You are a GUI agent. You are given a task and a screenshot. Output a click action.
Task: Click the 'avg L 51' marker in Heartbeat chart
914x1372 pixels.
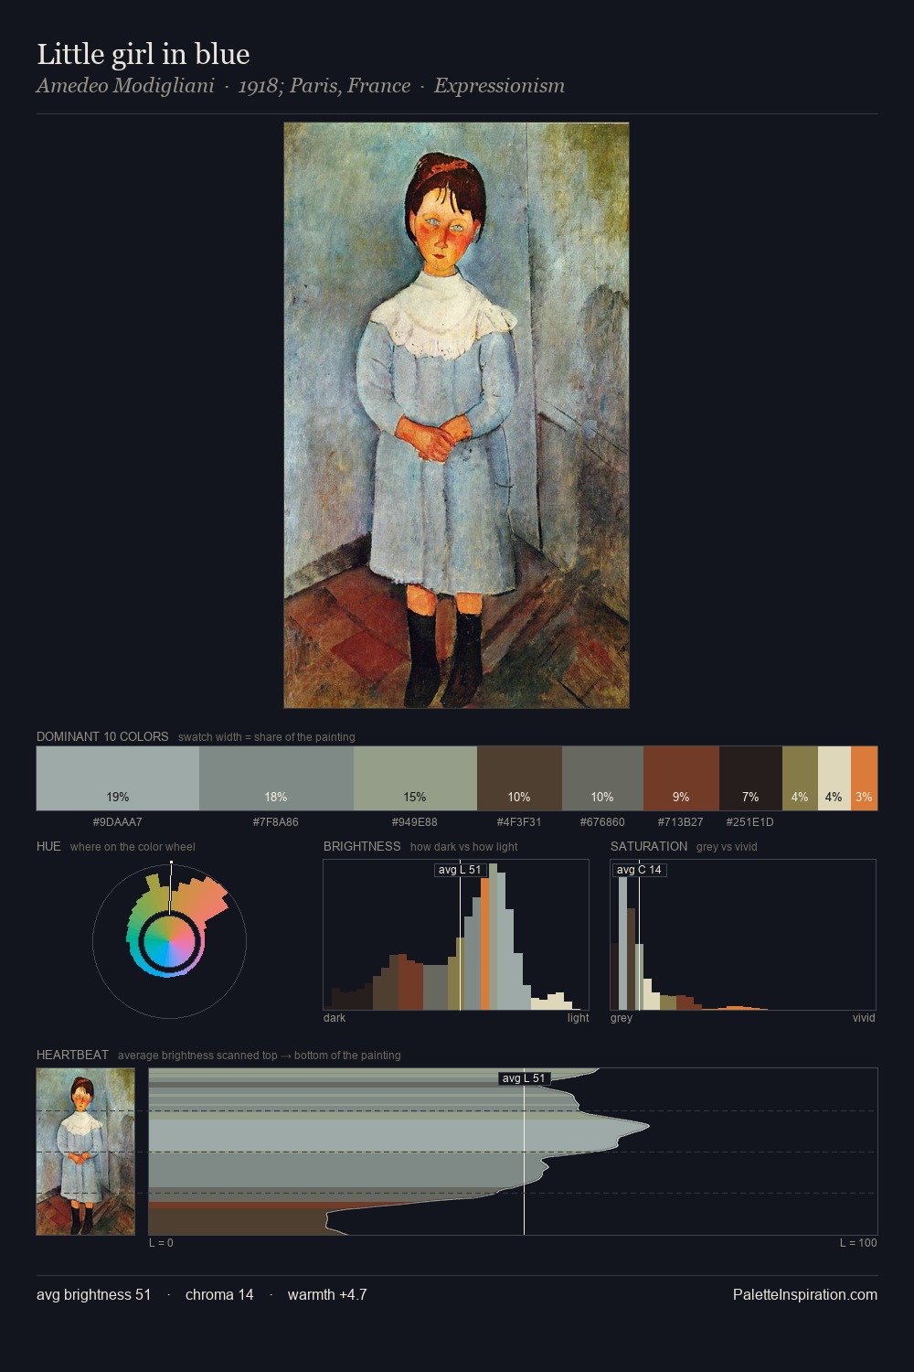point(524,1078)
